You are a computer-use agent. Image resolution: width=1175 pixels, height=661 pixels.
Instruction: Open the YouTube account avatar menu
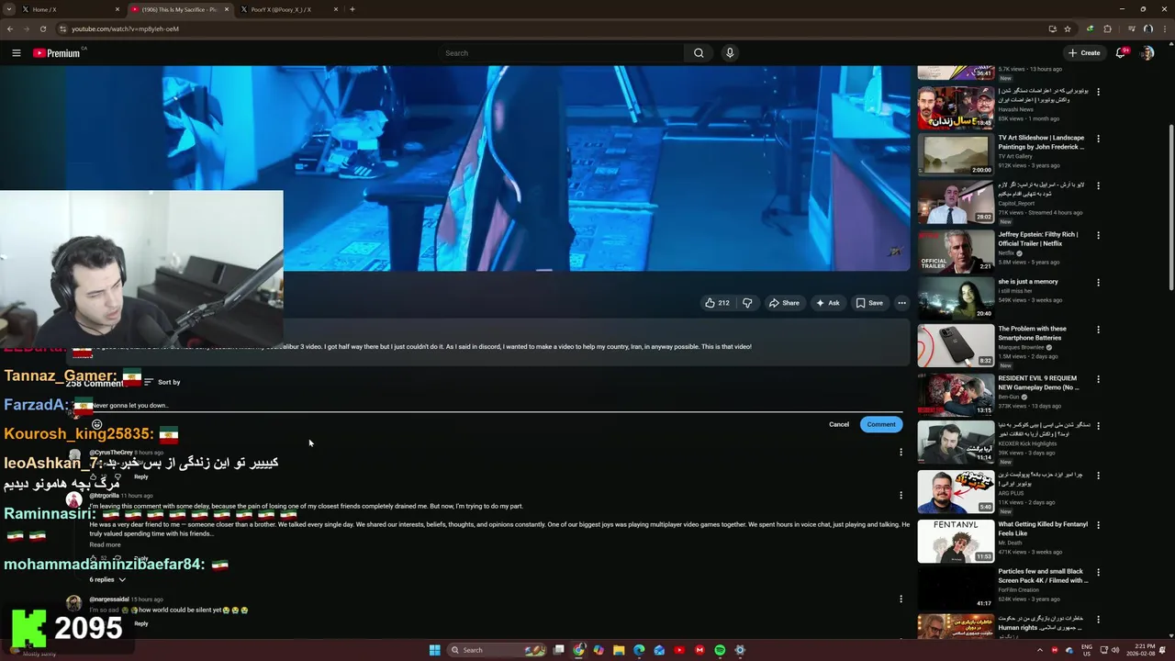tap(1147, 53)
